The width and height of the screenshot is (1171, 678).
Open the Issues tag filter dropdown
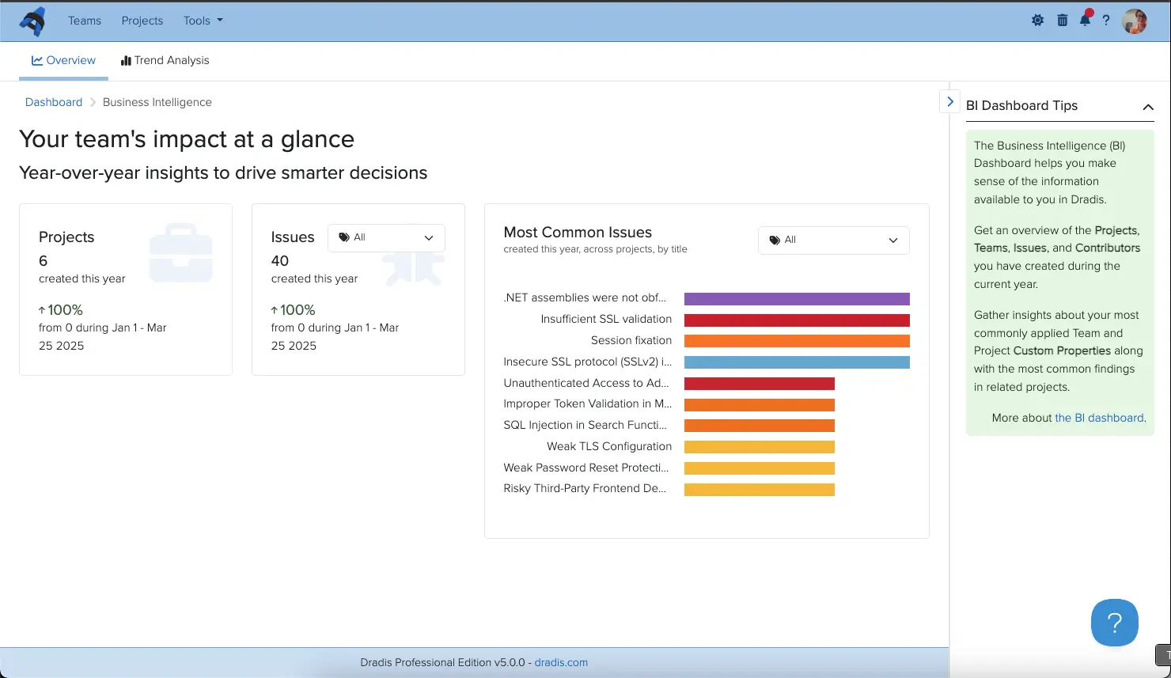(x=386, y=238)
